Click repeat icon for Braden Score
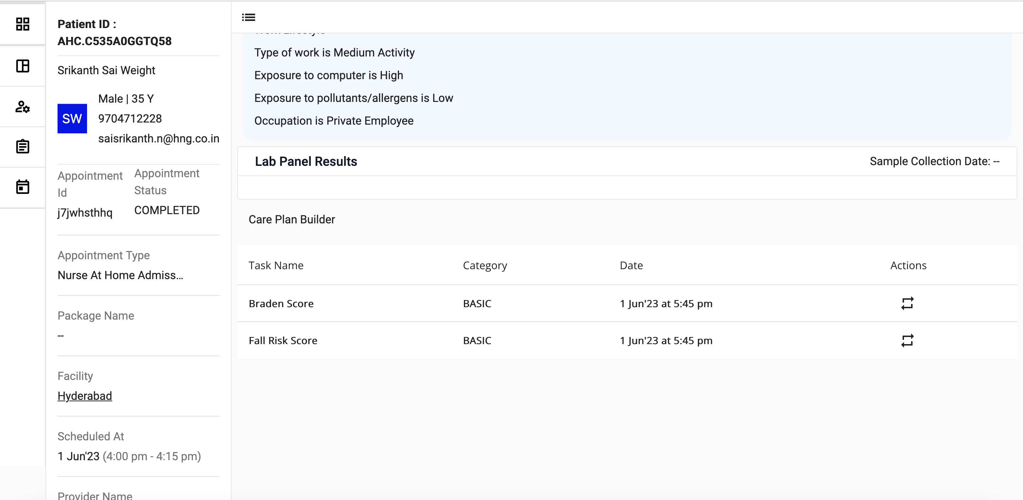 click(x=907, y=303)
